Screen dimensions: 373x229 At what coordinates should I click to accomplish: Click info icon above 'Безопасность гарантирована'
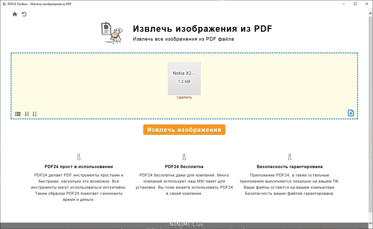[x=290, y=157]
